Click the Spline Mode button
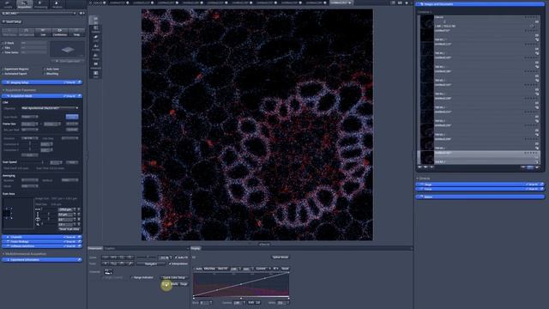Screen dimensions: 549x309 (x=281, y=257)
